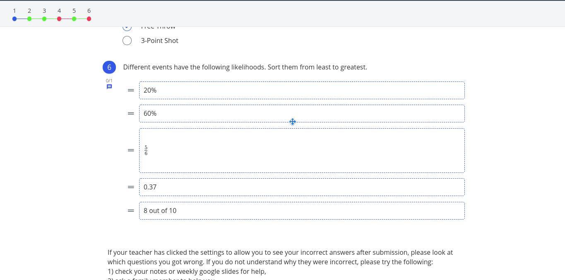Viewport: 565px width, 280px height.
Task: Click the 5/6 fraction answer box
Action: coord(302,151)
